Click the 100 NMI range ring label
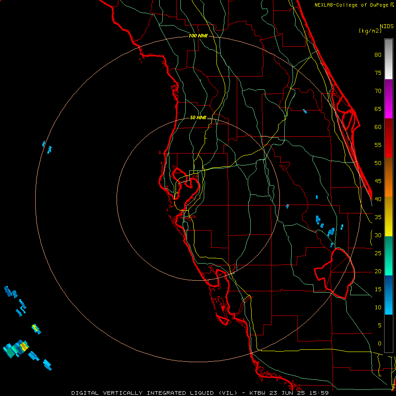Screen dimensions: 396x396 coord(198,36)
